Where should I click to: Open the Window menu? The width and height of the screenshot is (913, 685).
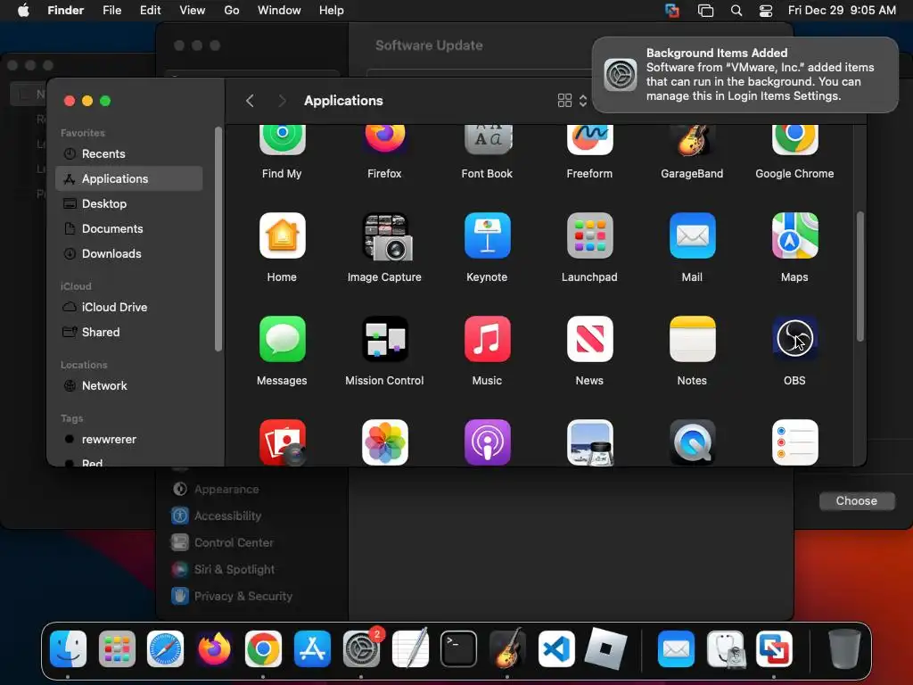(x=279, y=11)
